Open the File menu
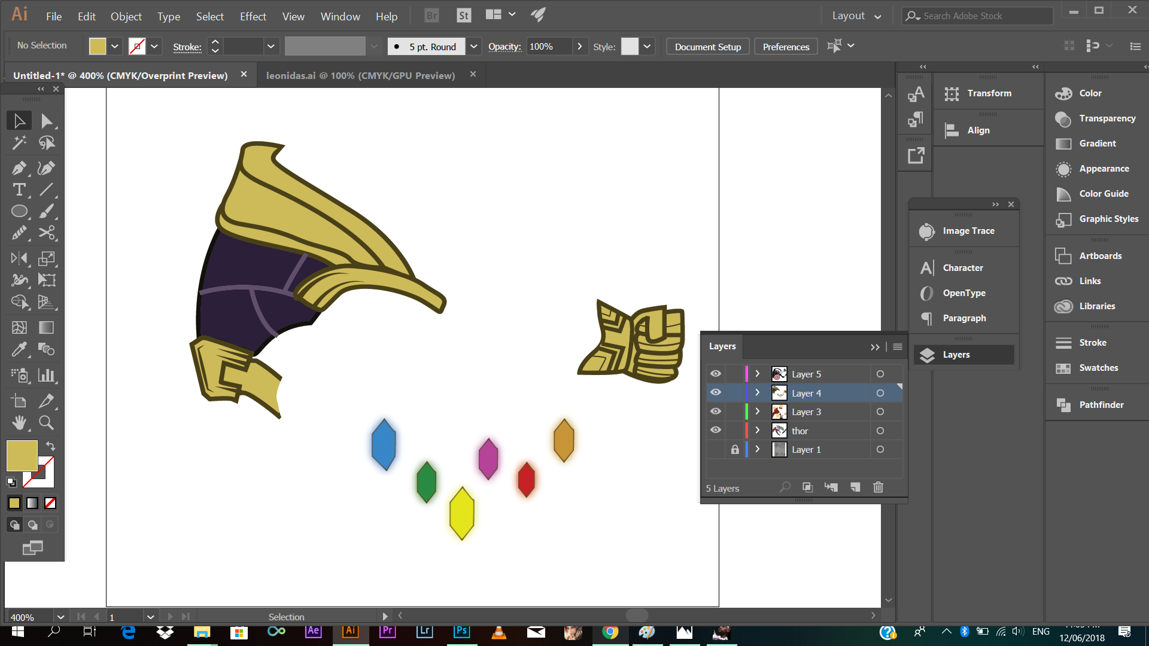Viewport: 1149px width, 646px height. point(54,16)
